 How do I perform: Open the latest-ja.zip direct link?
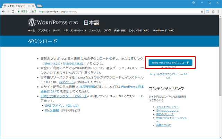[x=52, y=64]
